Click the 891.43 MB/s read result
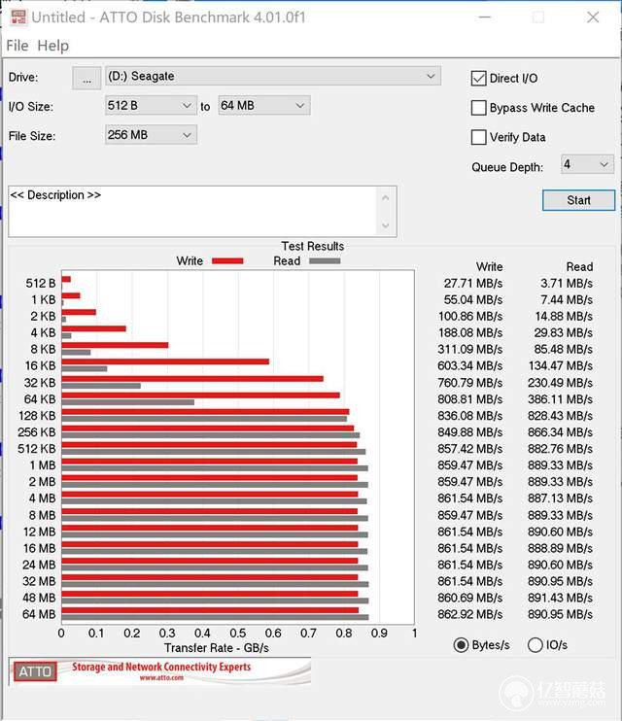Screen dimensions: 622x721 pyautogui.click(x=560, y=598)
